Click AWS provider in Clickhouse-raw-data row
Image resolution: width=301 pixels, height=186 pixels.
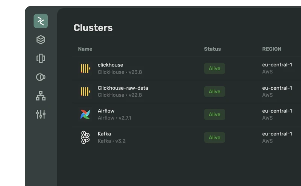coord(268,95)
